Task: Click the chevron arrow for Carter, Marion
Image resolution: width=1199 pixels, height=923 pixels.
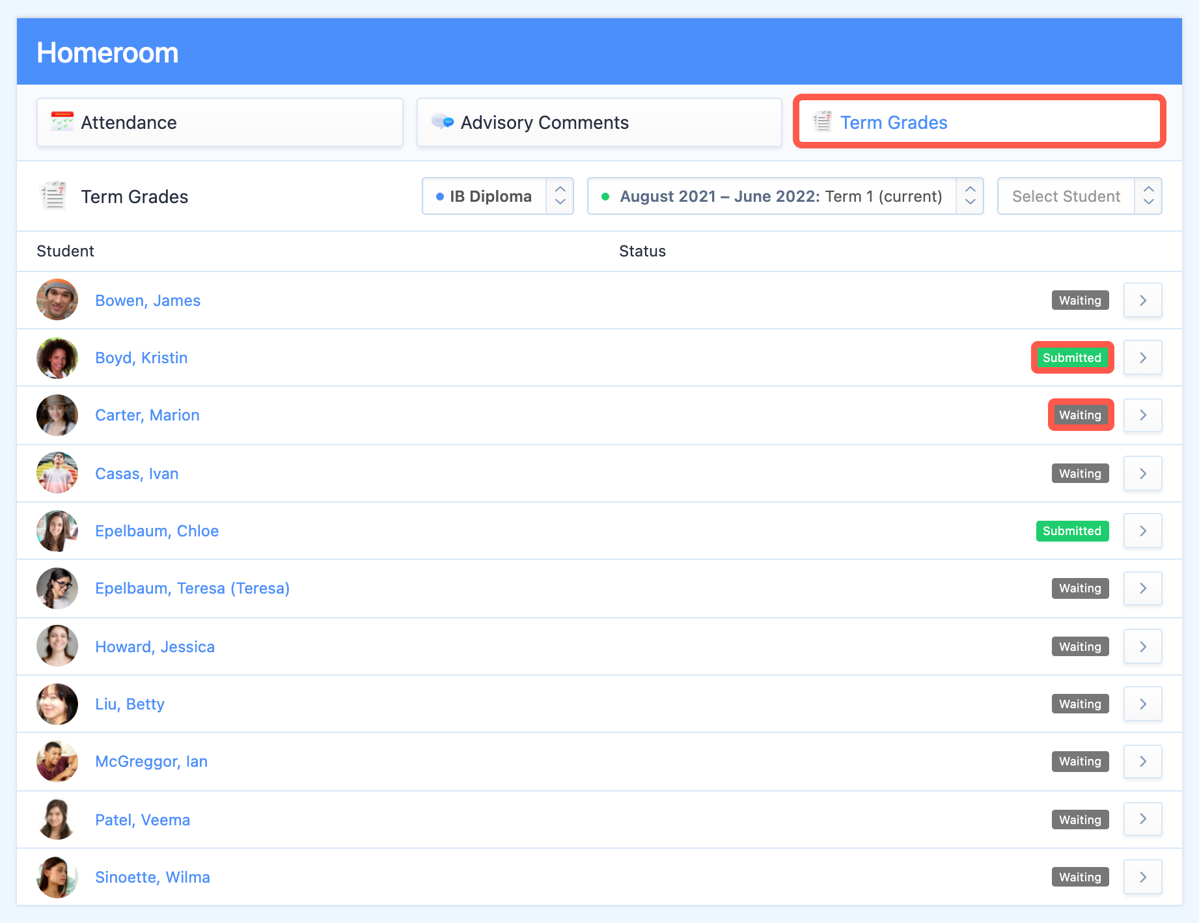Action: pos(1143,415)
